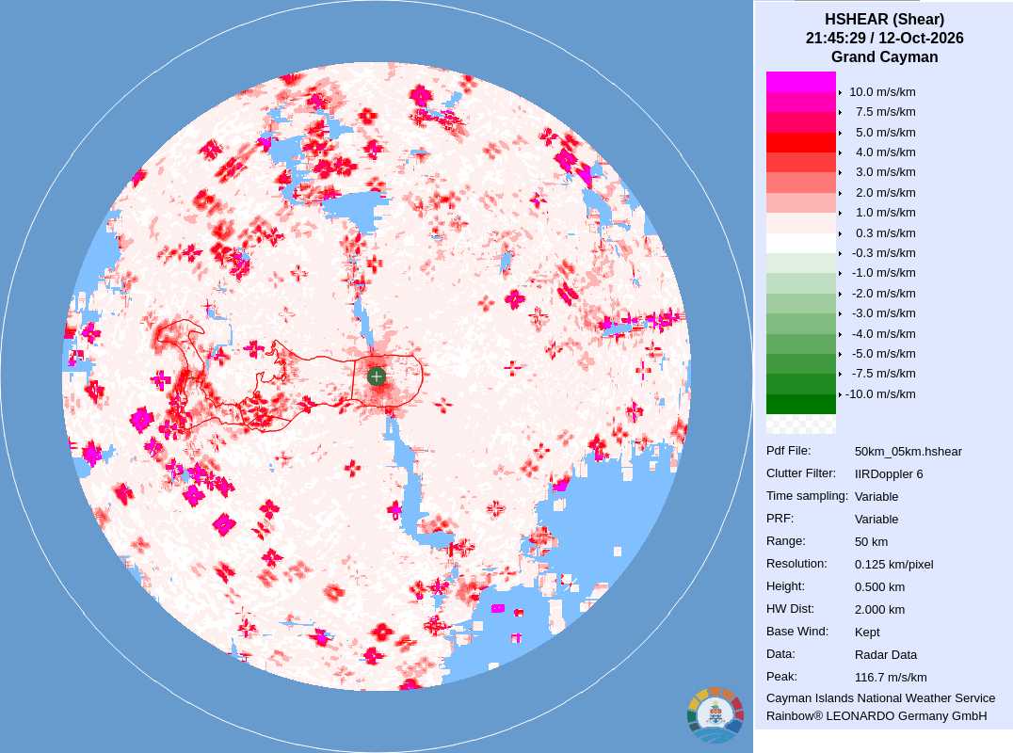This screenshot has height=753, width=1013.
Task: Click the "Pdf File:" field label
Action: click(x=788, y=451)
